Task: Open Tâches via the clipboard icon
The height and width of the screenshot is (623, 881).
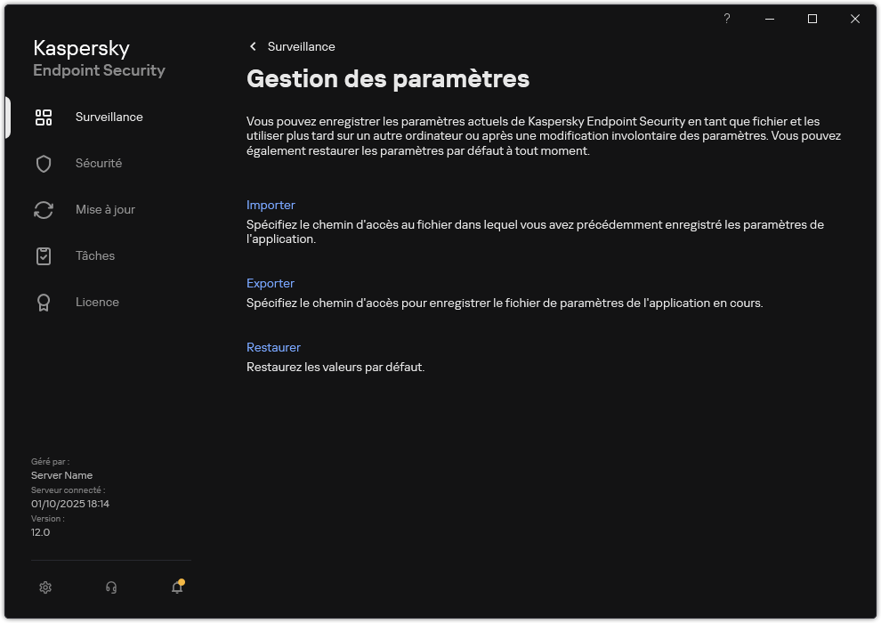Action: pyautogui.click(x=44, y=255)
